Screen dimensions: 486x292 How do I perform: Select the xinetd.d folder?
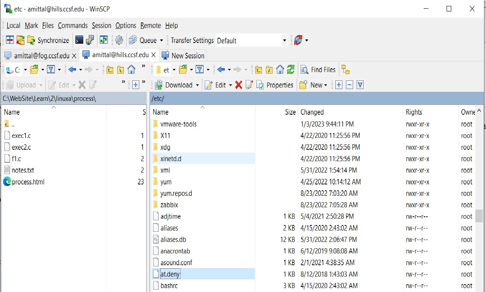171,159
